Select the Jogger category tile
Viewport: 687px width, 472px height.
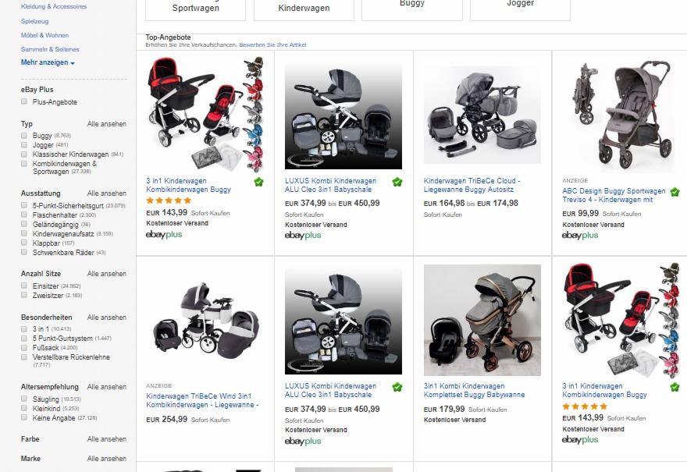(x=520, y=5)
